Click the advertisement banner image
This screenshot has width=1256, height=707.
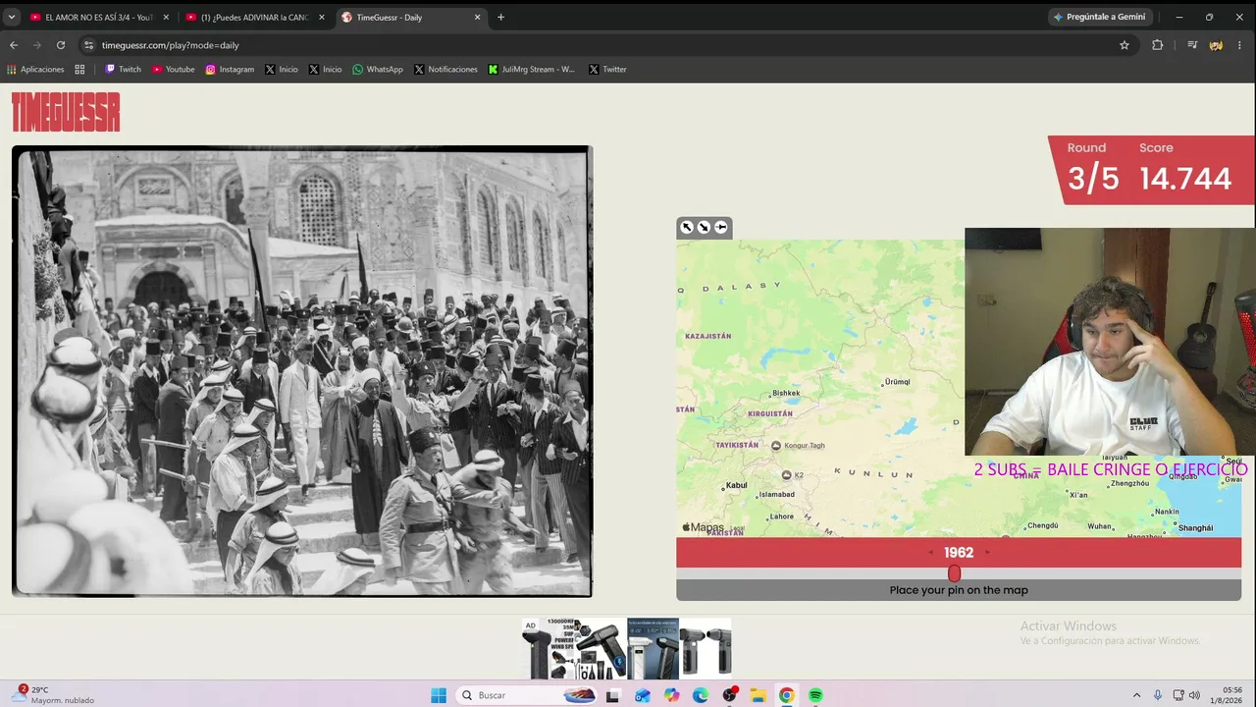tap(627, 648)
